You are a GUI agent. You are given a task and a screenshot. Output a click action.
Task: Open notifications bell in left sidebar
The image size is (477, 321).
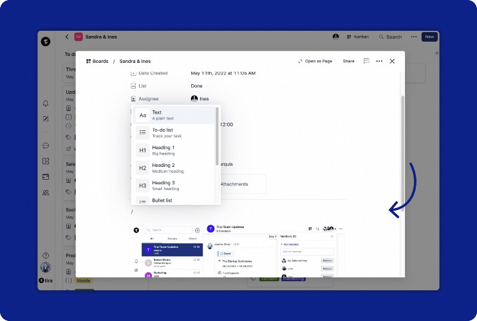[x=46, y=103]
